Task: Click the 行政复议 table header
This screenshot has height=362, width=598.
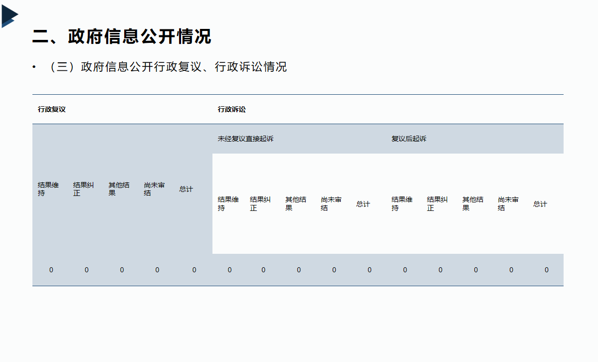Action: [x=51, y=110]
